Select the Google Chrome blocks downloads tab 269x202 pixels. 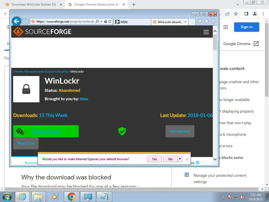(97, 4)
